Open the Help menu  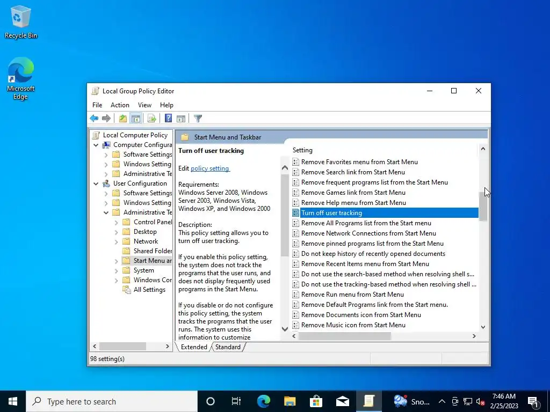point(167,105)
